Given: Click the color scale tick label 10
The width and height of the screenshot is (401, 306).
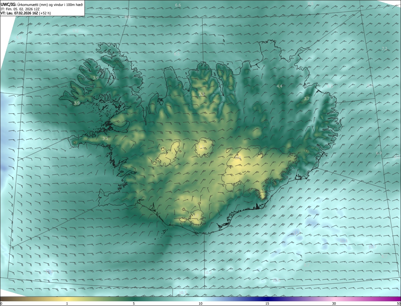Looking at the screenshot, I should tap(200, 304).
